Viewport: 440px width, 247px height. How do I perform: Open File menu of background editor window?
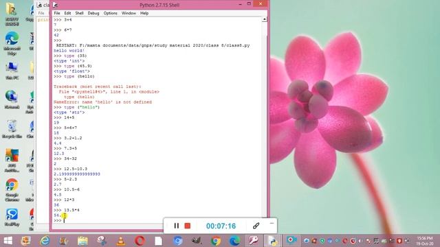pyautogui.click(x=41, y=13)
